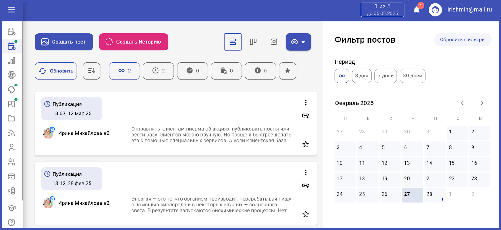Open the folder icon in the sidebar

tap(12, 118)
